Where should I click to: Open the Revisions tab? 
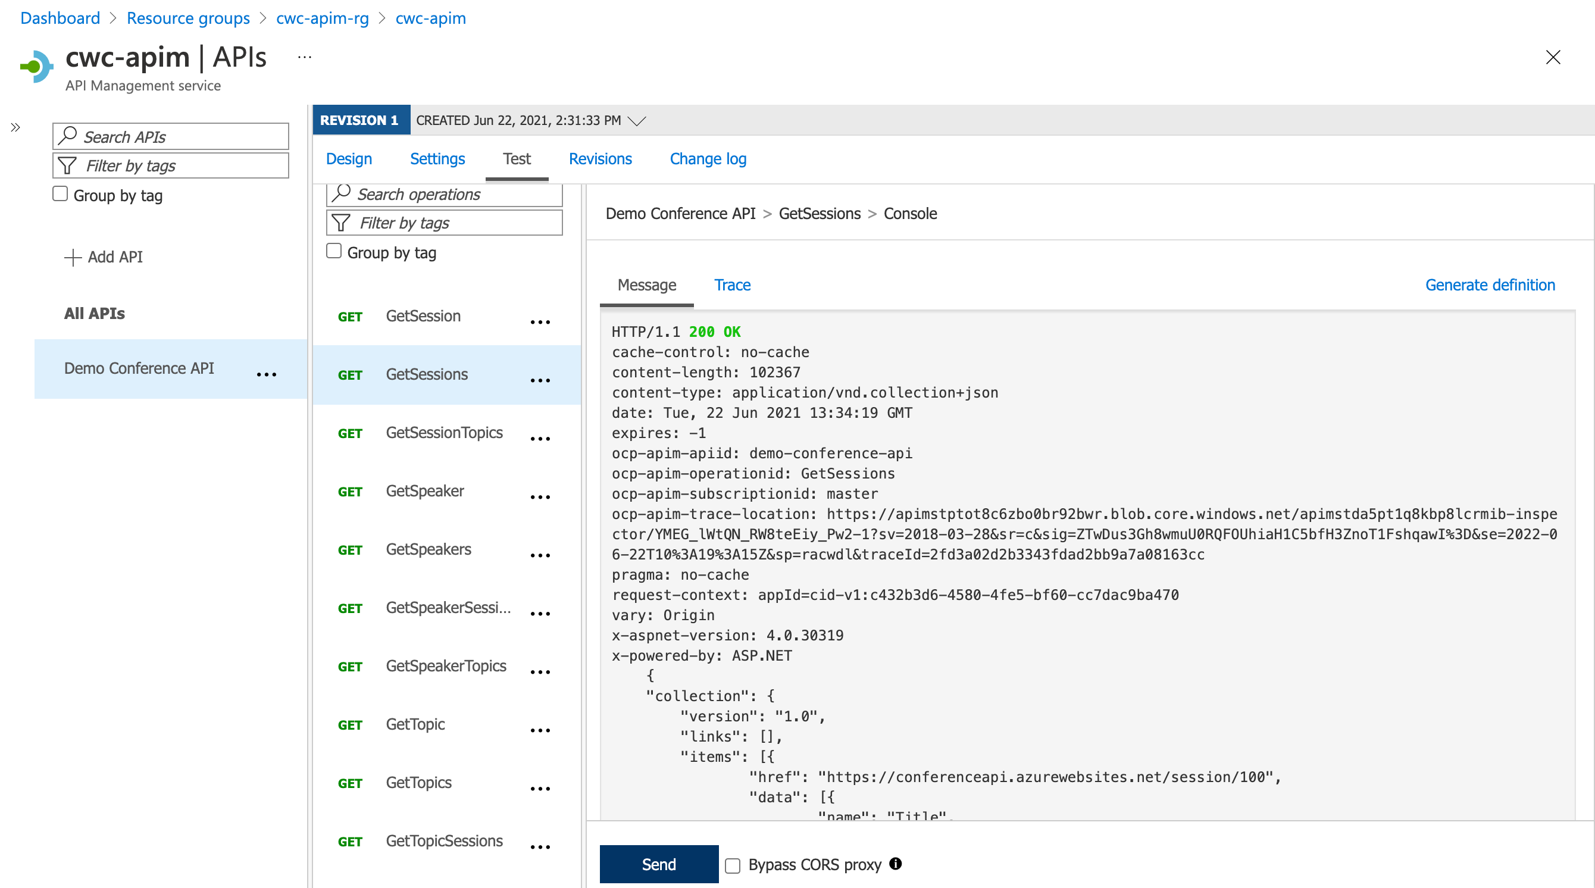(600, 158)
